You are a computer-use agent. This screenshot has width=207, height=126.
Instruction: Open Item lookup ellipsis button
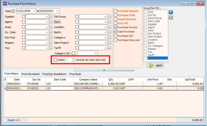point(109,22)
